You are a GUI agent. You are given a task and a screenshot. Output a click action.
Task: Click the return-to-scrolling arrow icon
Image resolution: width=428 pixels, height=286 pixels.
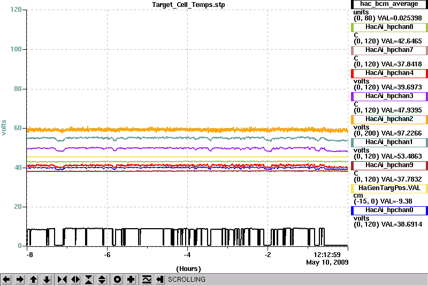click(x=160, y=280)
